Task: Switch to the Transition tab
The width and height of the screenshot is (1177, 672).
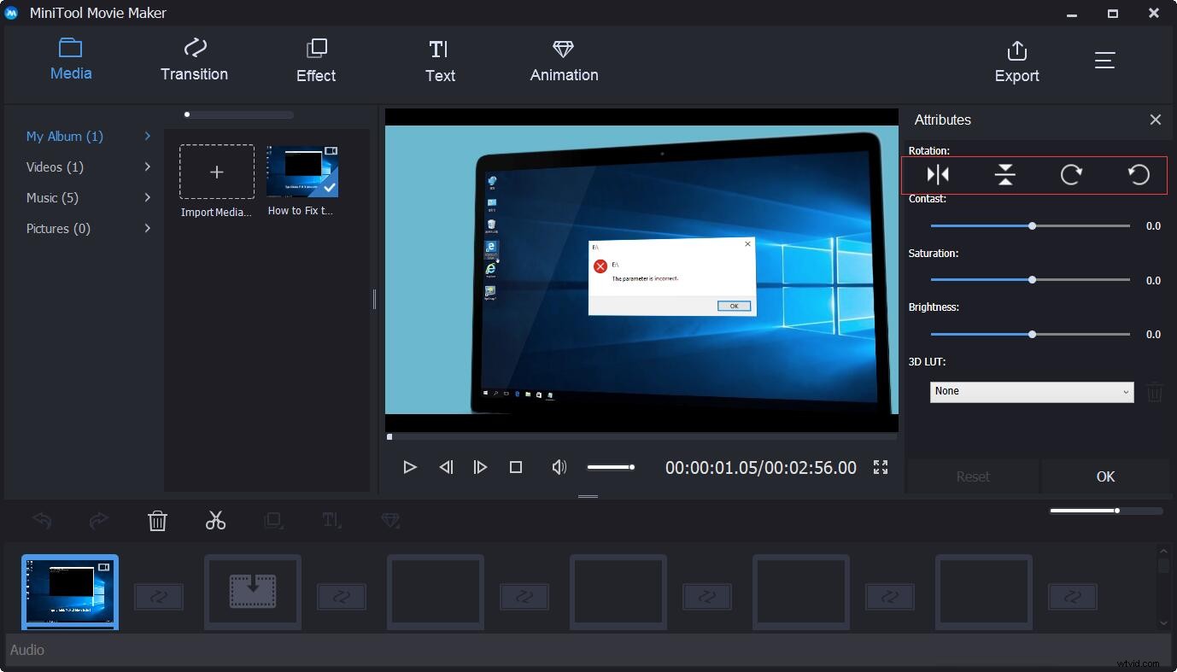Action: tap(194, 60)
